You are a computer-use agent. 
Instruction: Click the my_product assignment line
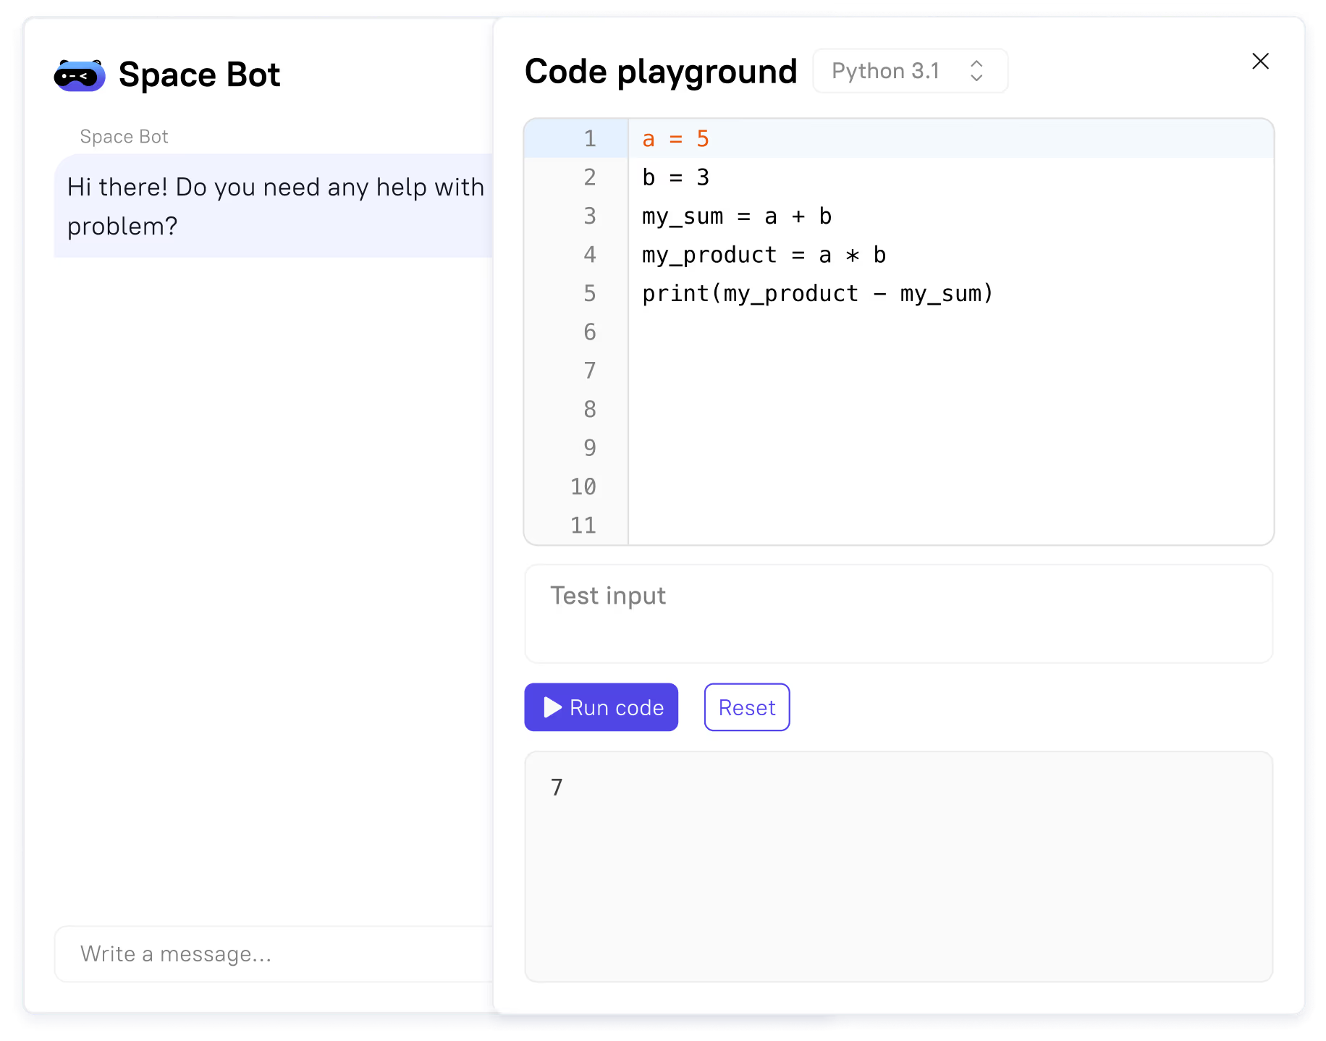point(763,255)
